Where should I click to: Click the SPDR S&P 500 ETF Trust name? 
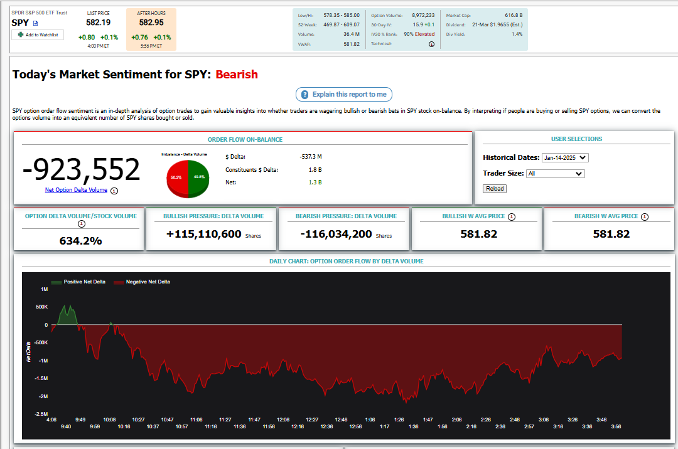[40, 13]
